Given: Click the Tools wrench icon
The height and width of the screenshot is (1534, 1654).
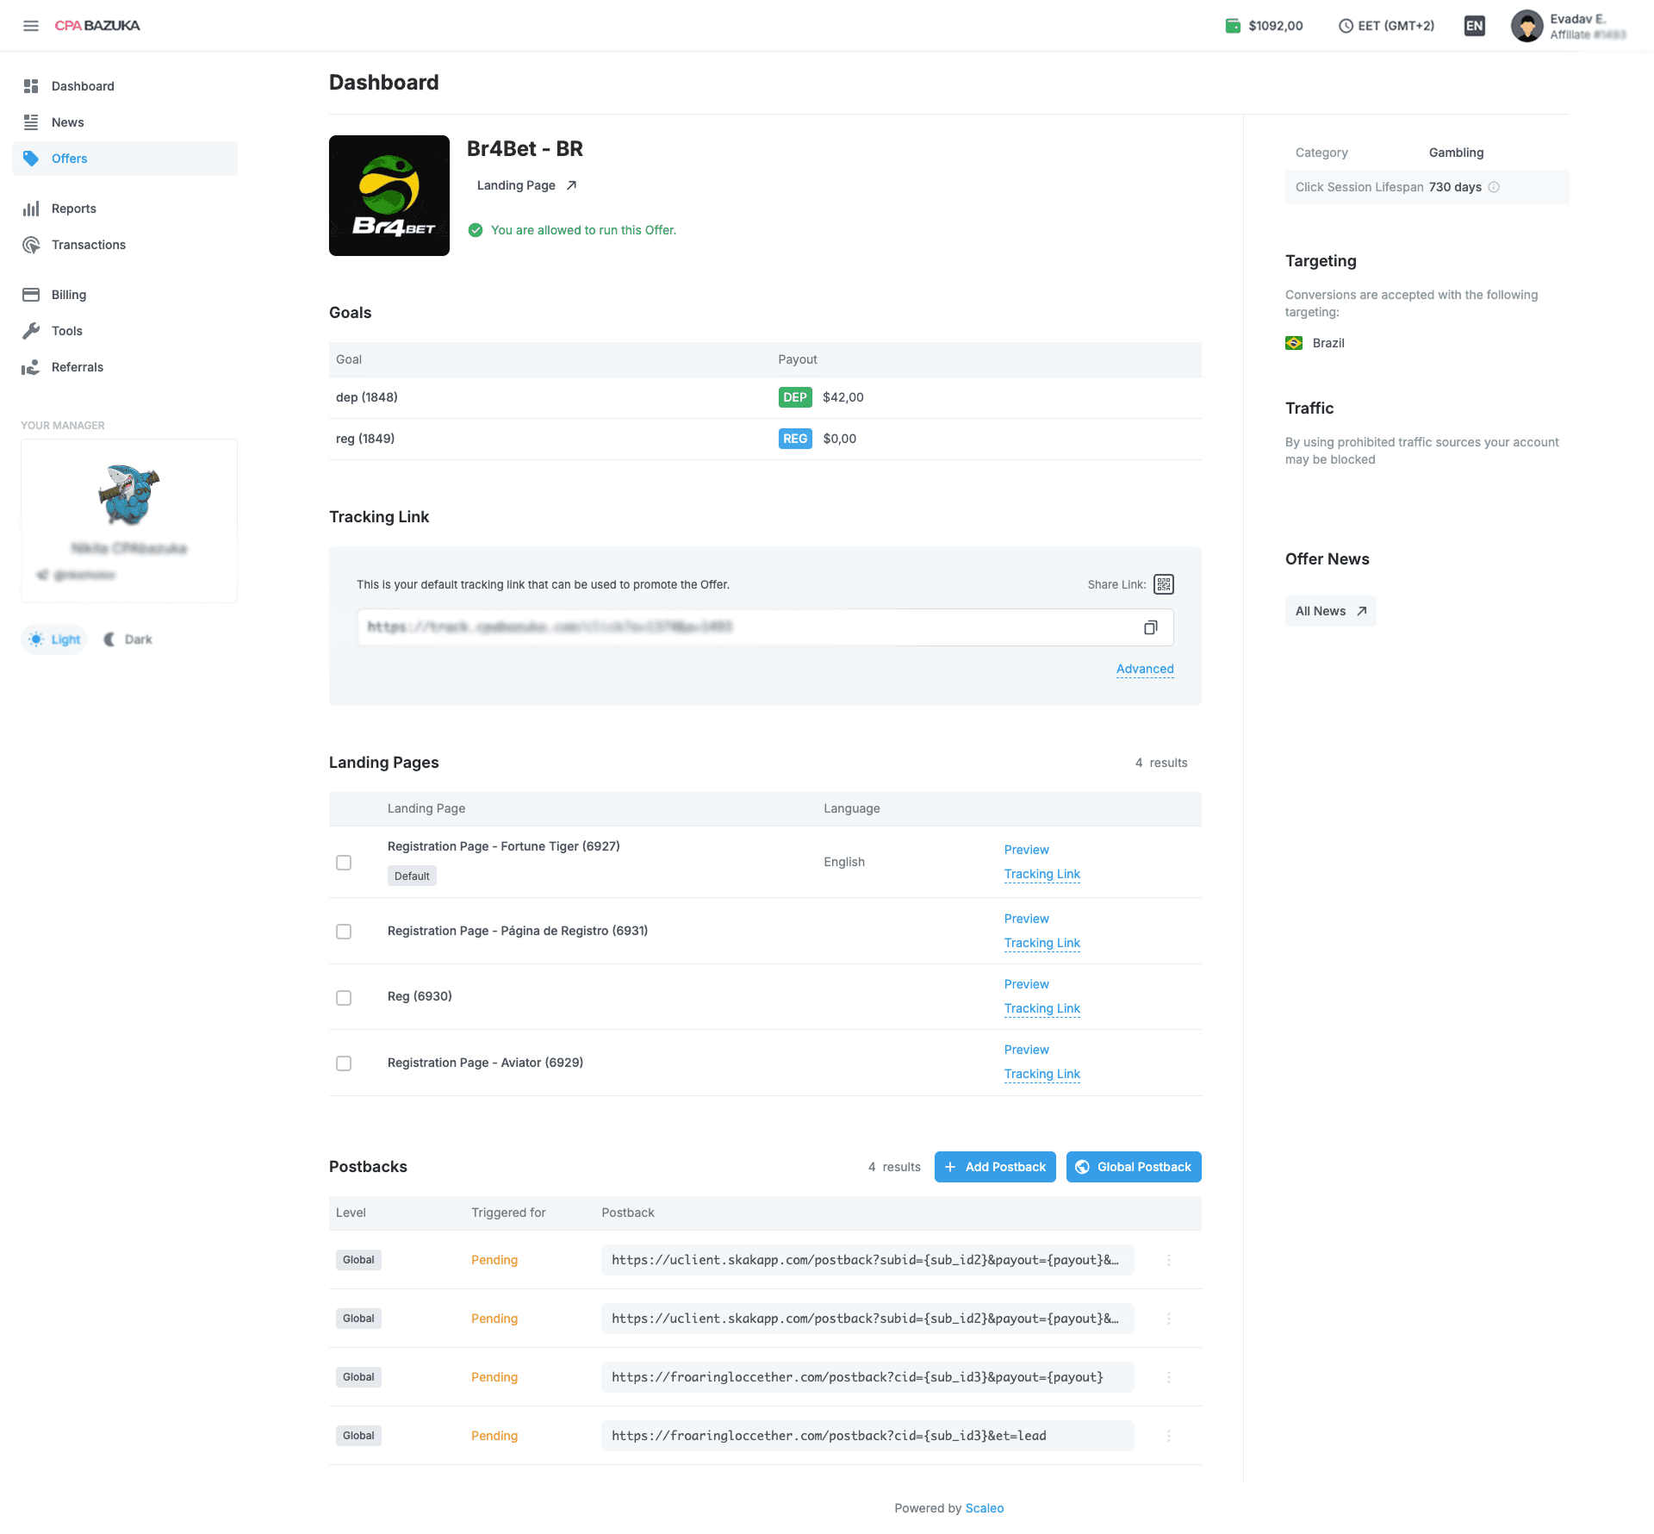Looking at the screenshot, I should click(31, 331).
